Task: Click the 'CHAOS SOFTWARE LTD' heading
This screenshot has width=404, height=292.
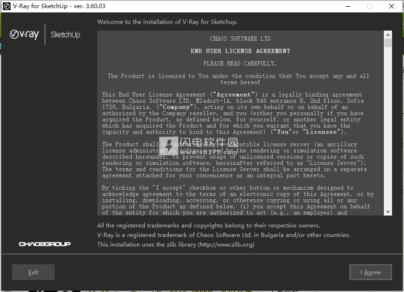Action: [x=240, y=39]
